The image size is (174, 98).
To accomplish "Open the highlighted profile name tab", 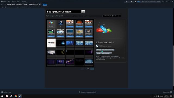I will (x=45, y=4).
